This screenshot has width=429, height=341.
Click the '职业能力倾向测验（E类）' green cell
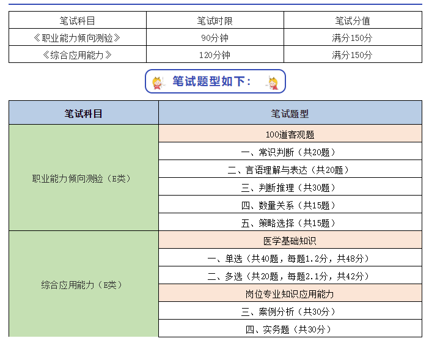pyautogui.click(x=84, y=178)
